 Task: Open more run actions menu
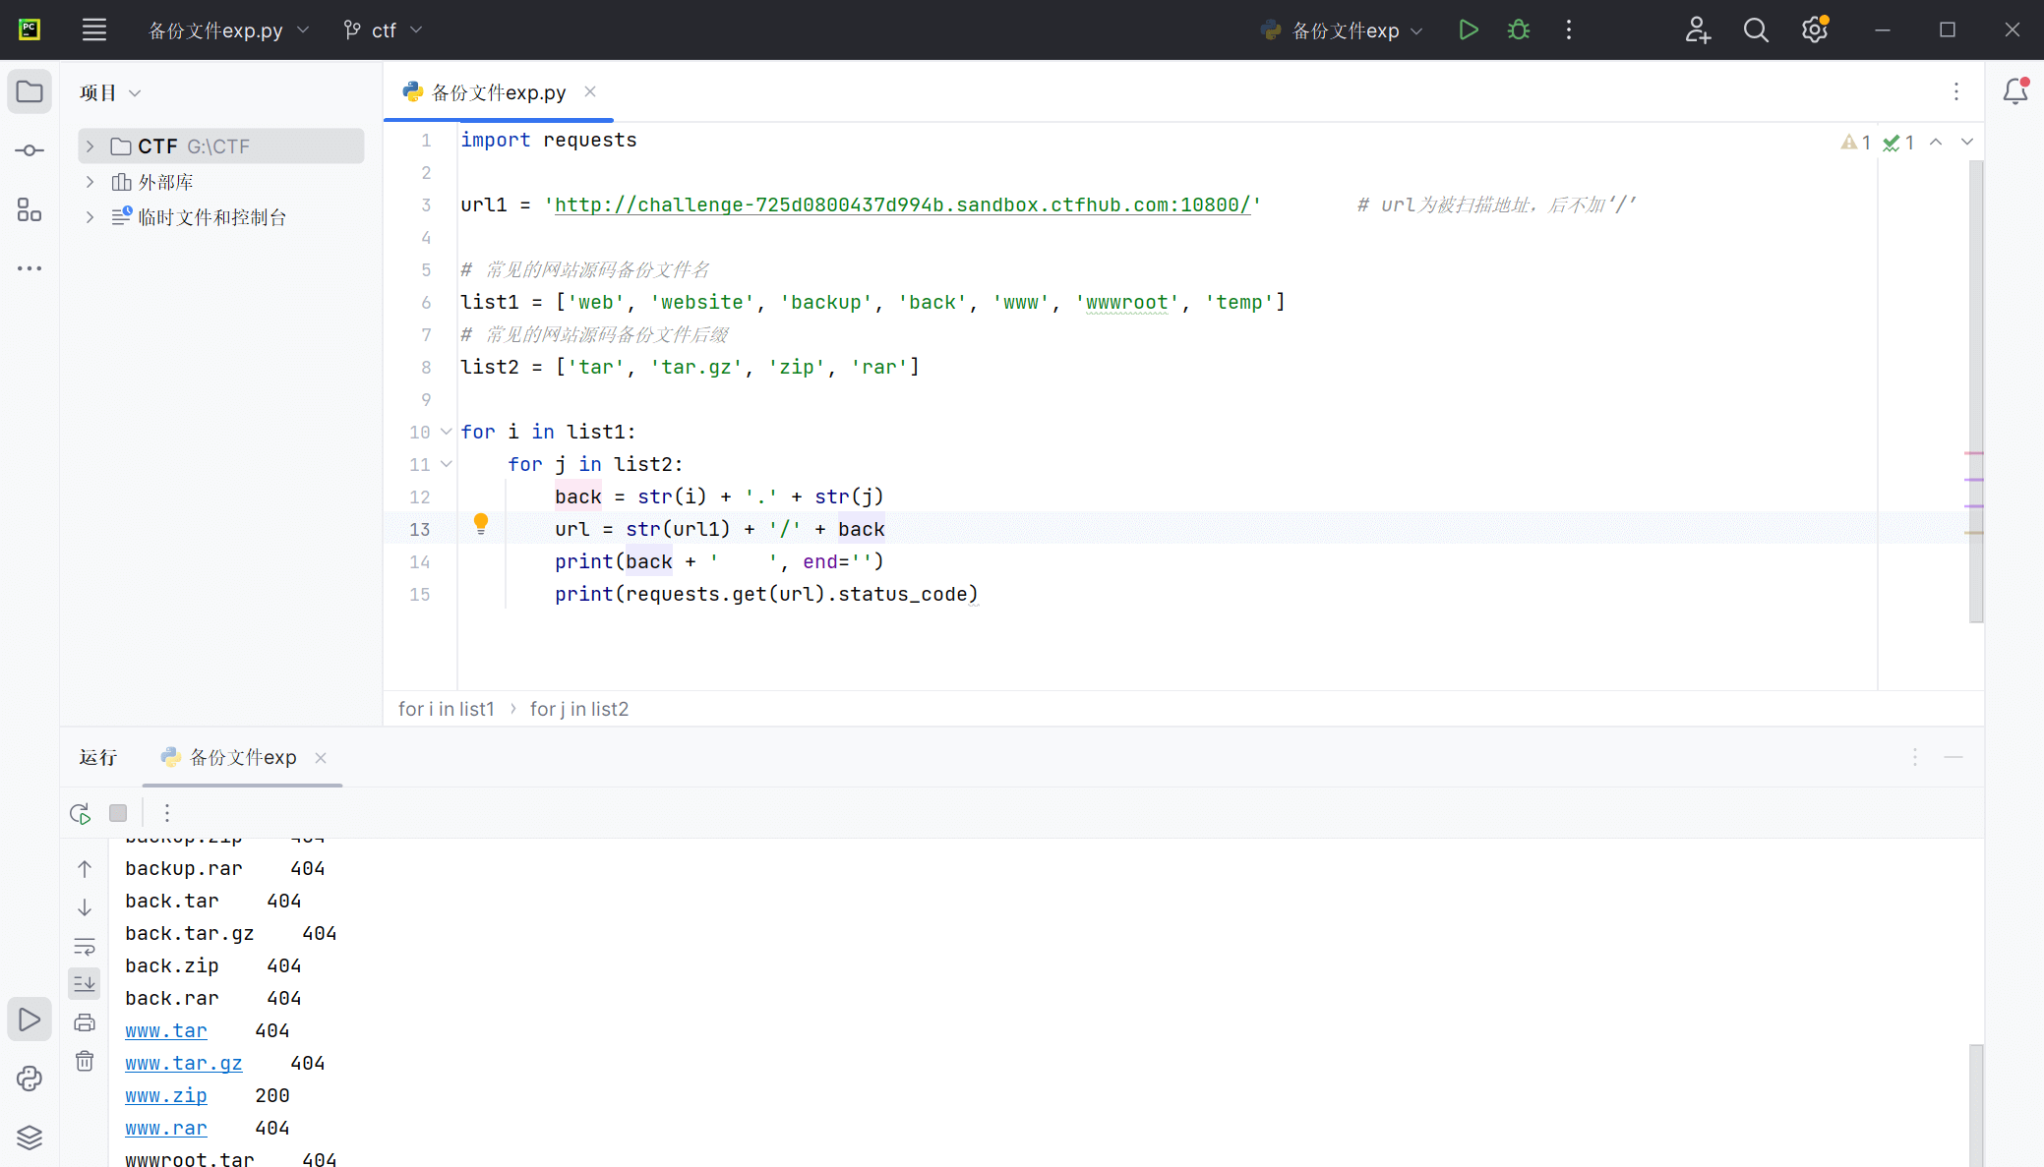tap(1569, 29)
